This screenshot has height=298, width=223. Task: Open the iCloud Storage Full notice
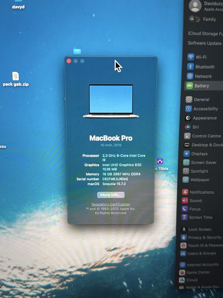[x=205, y=34]
